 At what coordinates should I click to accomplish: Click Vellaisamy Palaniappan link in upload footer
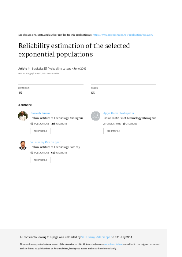[97, 237]
